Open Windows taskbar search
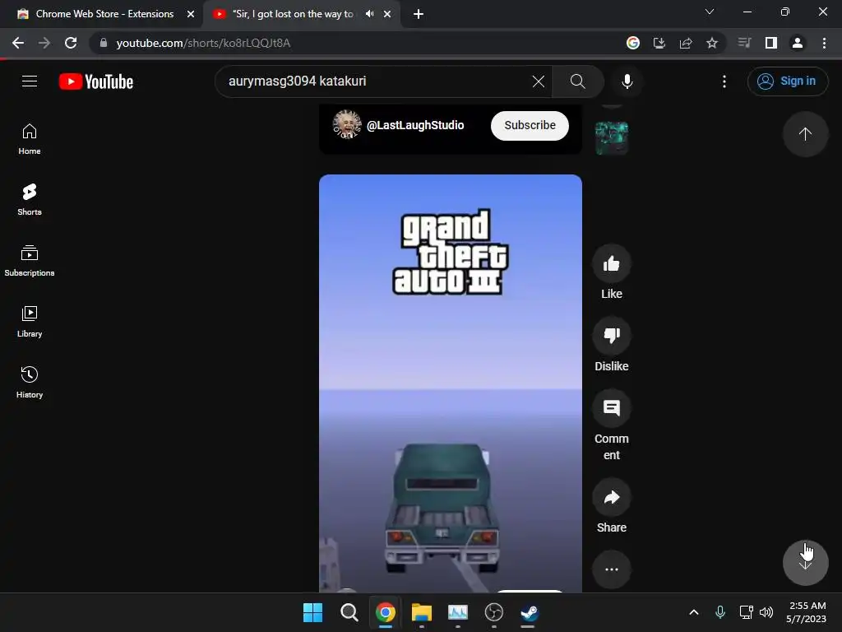This screenshot has width=842, height=632. click(349, 612)
